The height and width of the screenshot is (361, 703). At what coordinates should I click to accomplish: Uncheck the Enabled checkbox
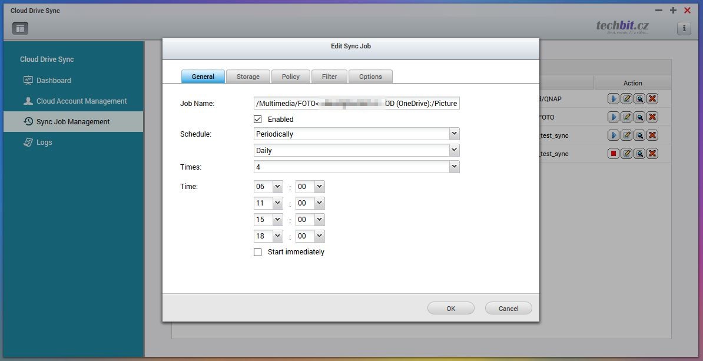[x=257, y=120]
